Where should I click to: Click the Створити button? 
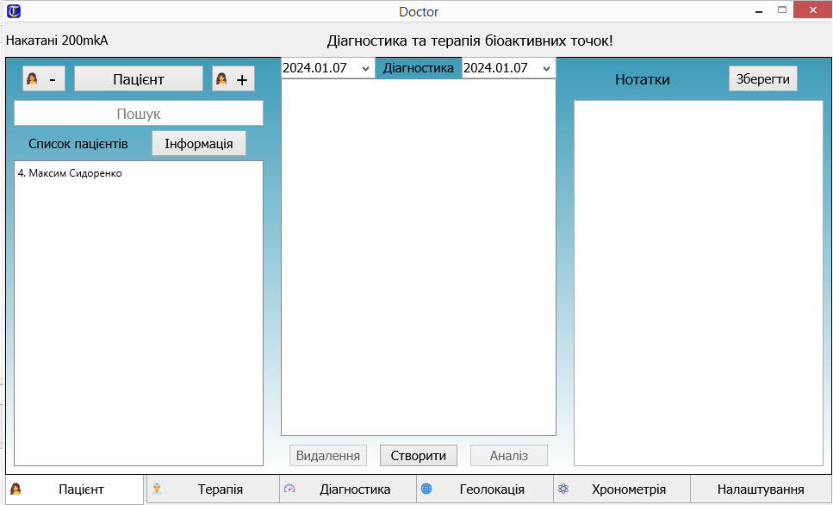[418, 456]
